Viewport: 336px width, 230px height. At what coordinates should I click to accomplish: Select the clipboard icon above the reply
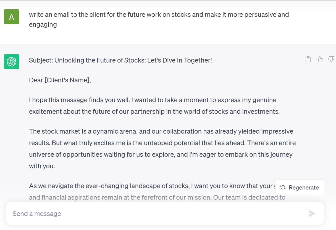click(308, 59)
